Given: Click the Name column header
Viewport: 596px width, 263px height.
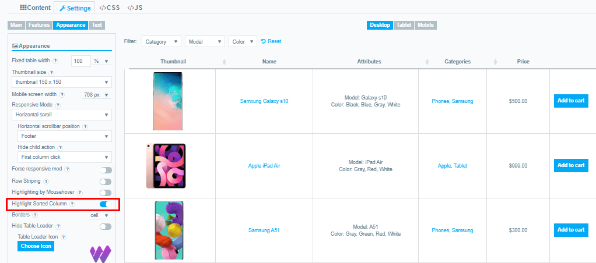Looking at the screenshot, I should click(269, 62).
